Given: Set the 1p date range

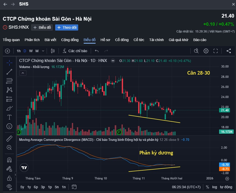Looking at the screenshot, I should (50, 187).
